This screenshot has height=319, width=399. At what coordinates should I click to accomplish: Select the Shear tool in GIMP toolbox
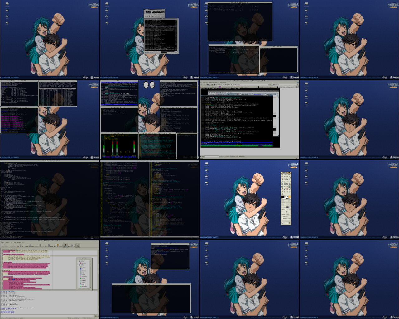point(287,184)
